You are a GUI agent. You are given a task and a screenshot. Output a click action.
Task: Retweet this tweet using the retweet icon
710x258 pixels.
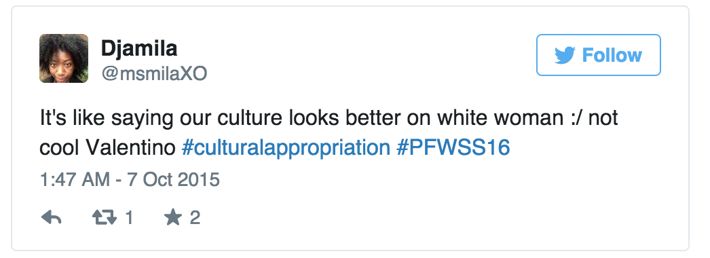coord(104,218)
